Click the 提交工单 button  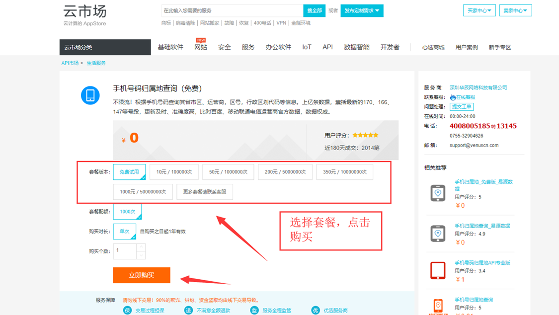(x=462, y=106)
